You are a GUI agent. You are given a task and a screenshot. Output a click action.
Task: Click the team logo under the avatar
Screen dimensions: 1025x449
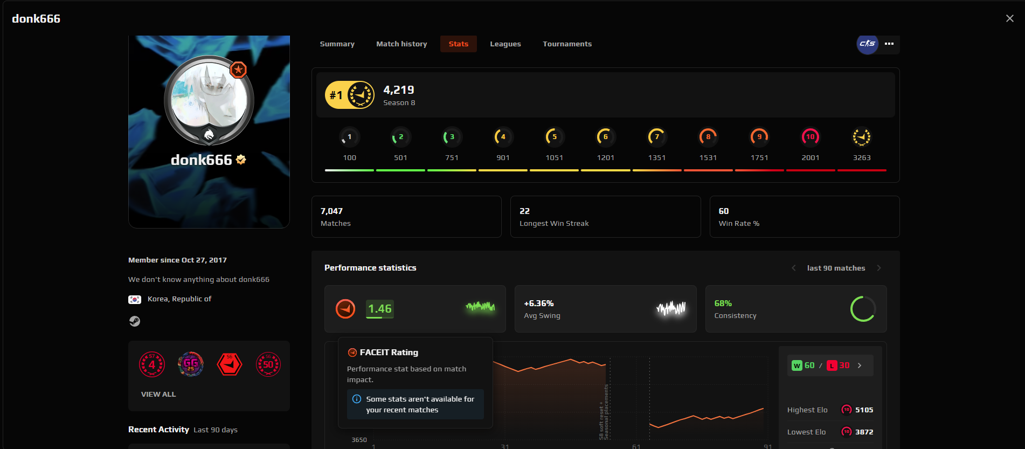209,135
